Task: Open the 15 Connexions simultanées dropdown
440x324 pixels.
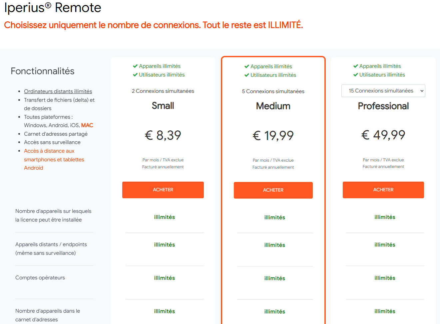Action: pyautogui.click(x=383, y=91)
